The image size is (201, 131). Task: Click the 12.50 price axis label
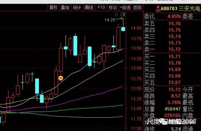[136, 88]
